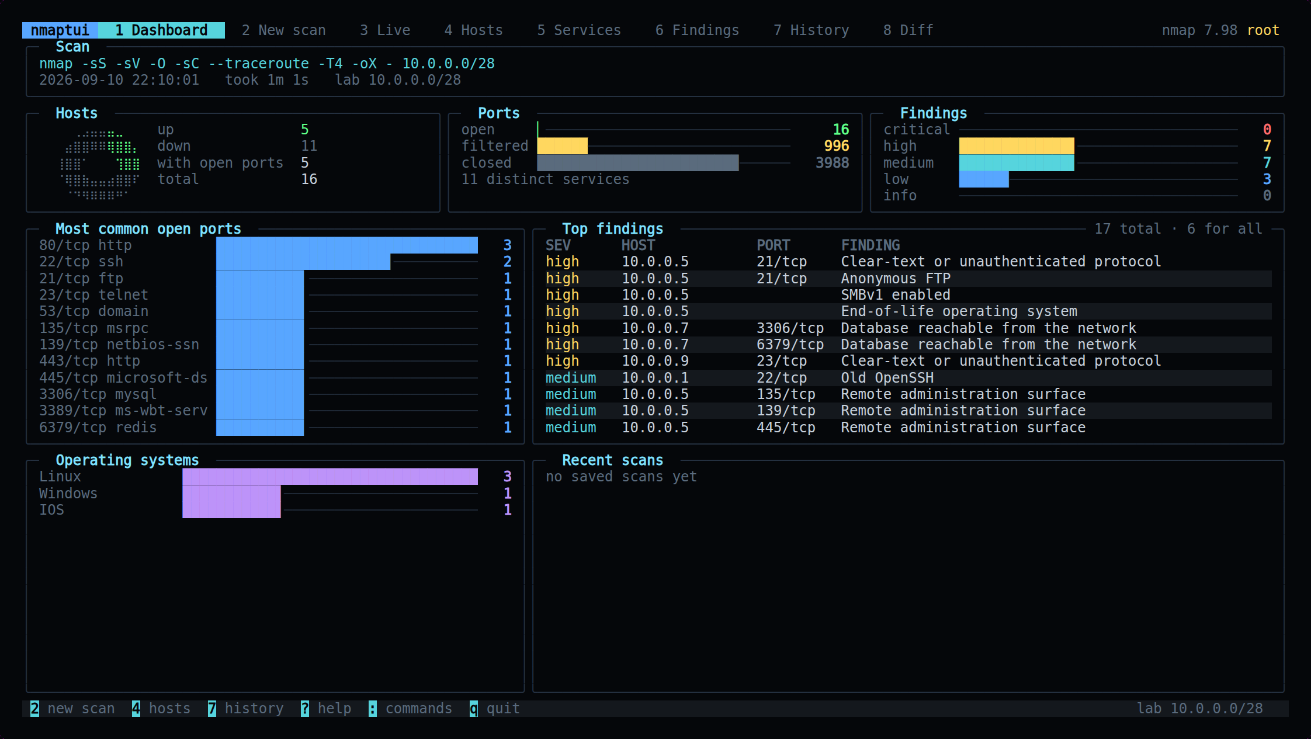Open the Live tab
Image resolution: width=1311 pixels, height=739 pixels.
[385, 30]
